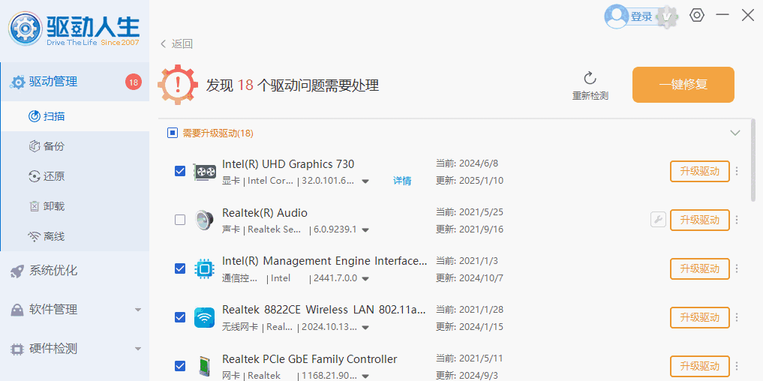763x381 pixels.
Task: Open more options for Realtek Audio row
Action: click(737, 220)
